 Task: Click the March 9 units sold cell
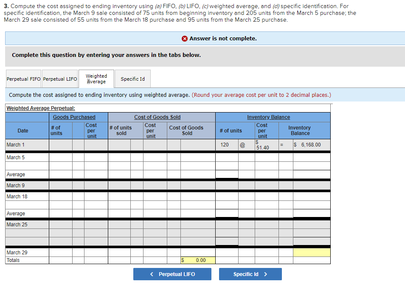coord(120,185)
